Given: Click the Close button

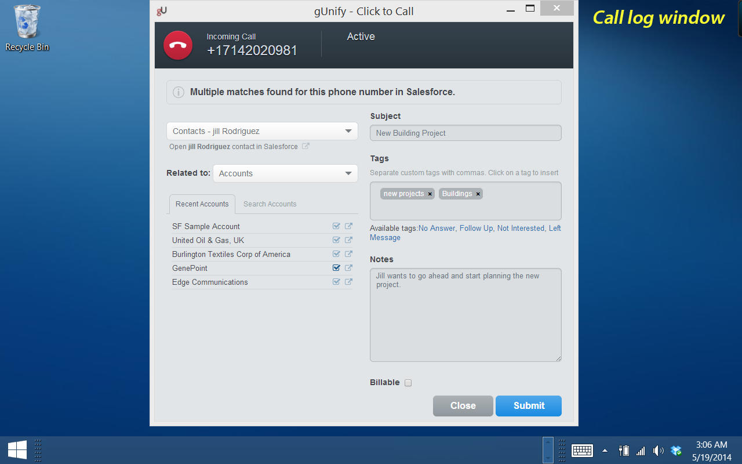Looking at the screenshot, I should click(x=463, y=406).
